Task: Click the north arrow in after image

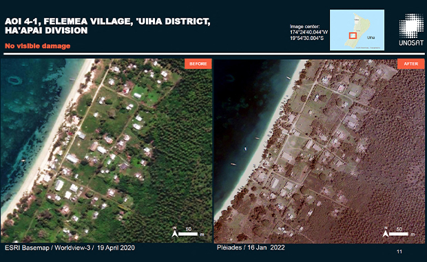Action: [386, 232]
